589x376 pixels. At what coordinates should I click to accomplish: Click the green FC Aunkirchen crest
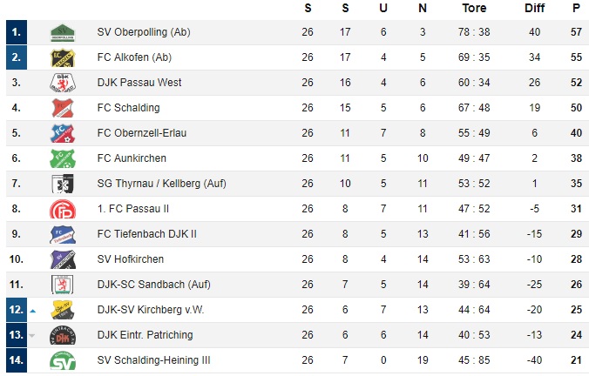point(63,158)
